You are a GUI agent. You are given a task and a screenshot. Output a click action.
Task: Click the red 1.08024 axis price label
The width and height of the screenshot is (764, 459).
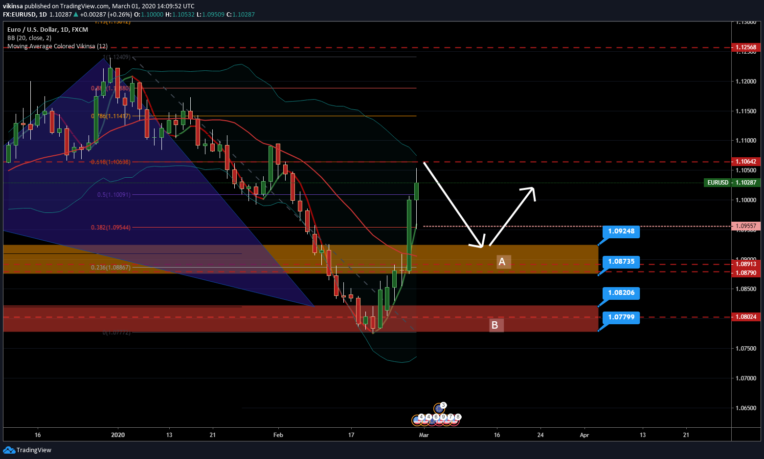click(x=746, y=317)
